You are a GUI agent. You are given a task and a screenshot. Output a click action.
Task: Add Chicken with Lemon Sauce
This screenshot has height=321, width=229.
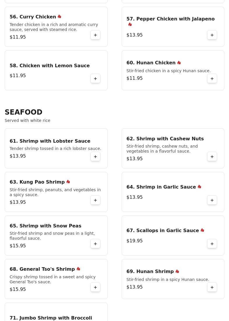(95, 79)
